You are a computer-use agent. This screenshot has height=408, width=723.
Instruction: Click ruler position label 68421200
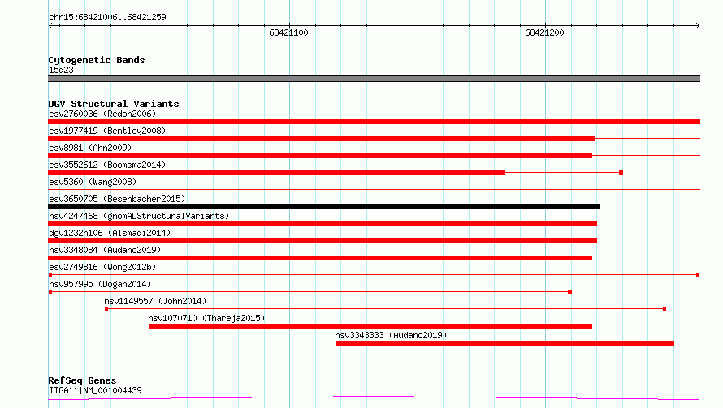tap(544, 32)
